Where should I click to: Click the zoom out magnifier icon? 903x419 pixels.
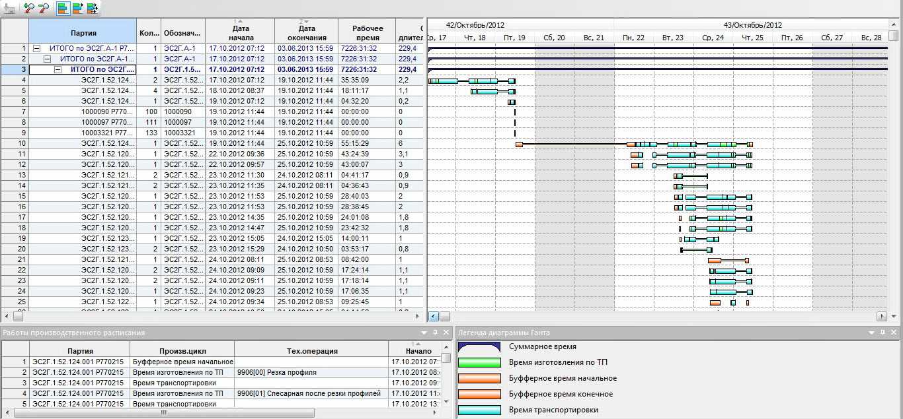click(x=44, y=9)
